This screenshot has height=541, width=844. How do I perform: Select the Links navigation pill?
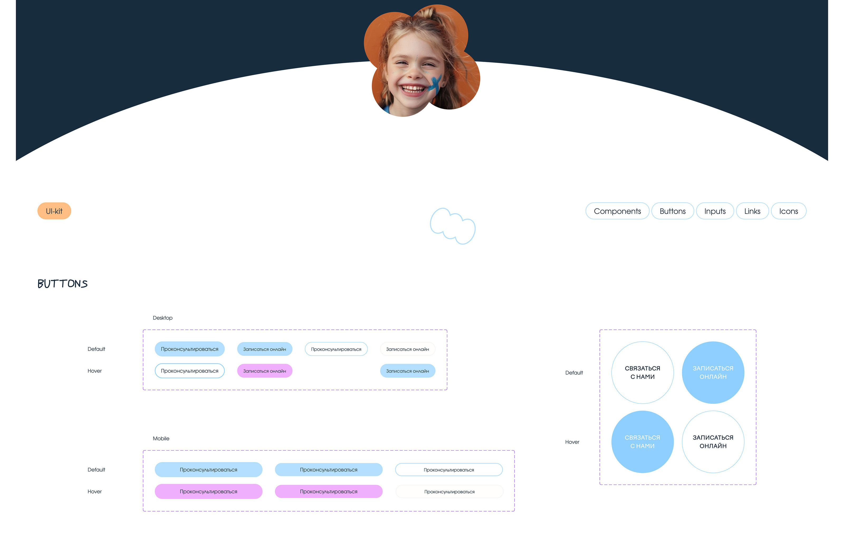pos(752,211)
